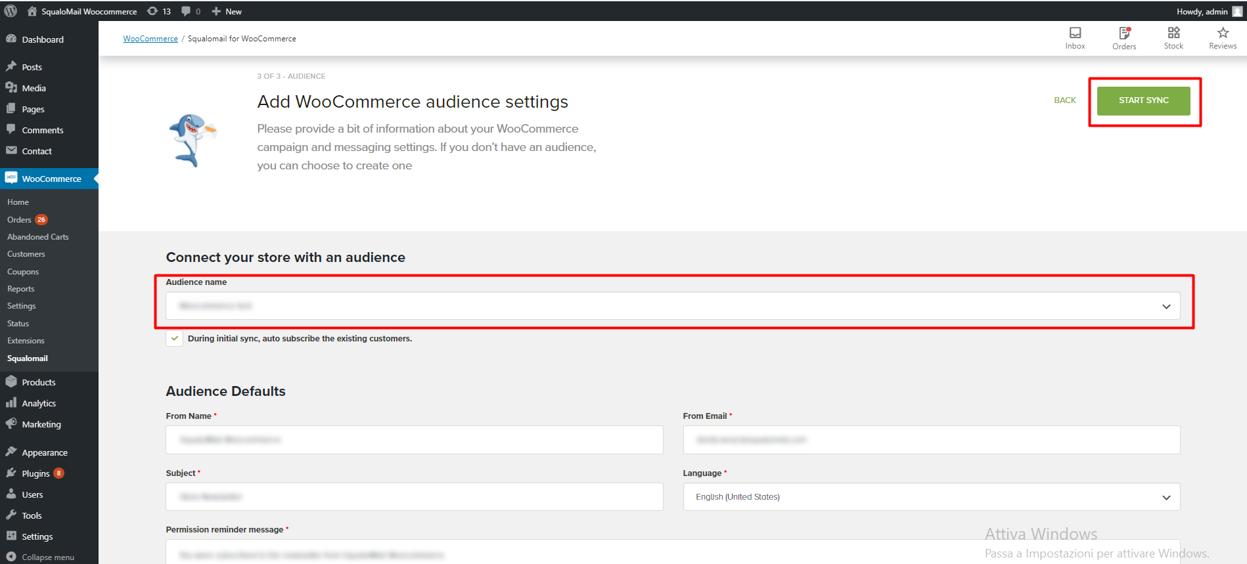
Task: Open the New content menu in admin bar
Action: [x=227, y=11]
